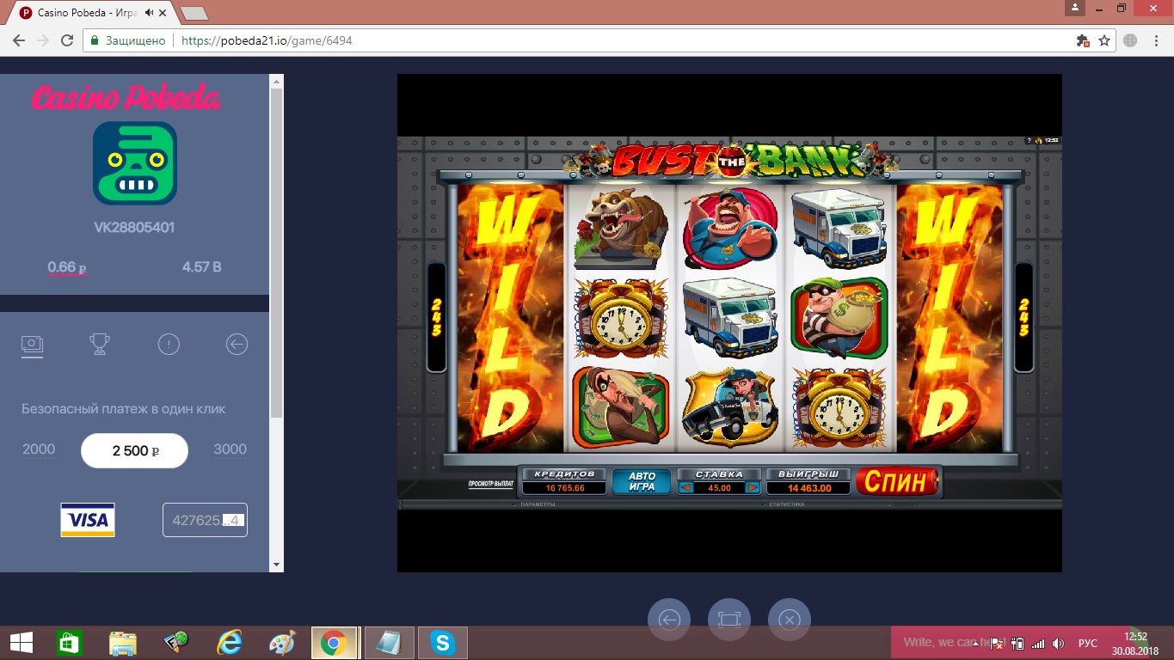Viewport: 1174px width, 660px height.
Task: Open the trophy tournaments tab
Action: pos(100,345)
